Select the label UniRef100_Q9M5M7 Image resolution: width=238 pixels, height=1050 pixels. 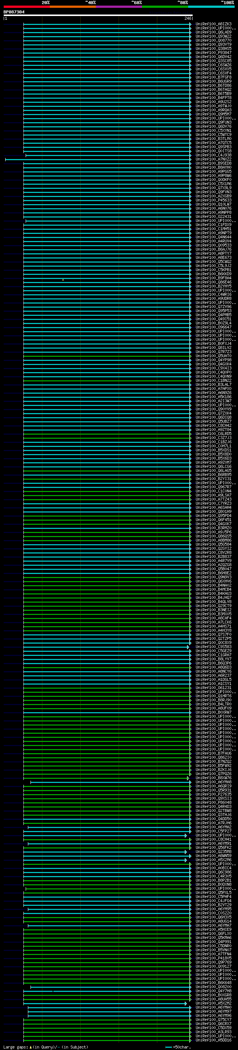click(213, 114)
